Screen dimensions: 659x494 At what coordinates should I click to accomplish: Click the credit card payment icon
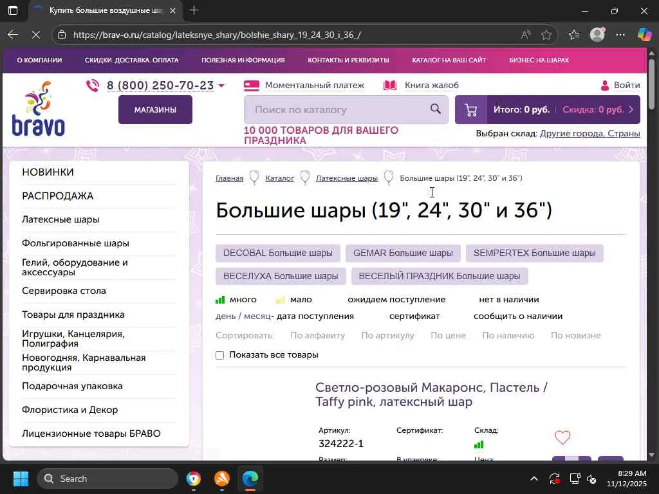click(x=252, y=86)
